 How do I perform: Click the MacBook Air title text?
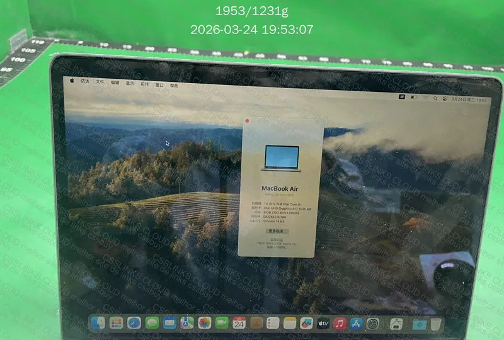coord(280,189)
